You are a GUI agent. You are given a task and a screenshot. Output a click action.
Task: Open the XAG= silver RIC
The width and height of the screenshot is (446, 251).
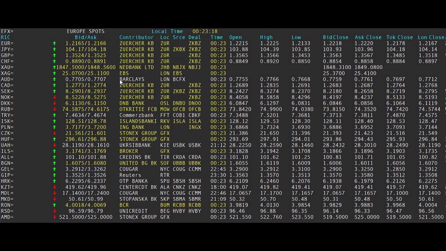[x=7, y=73]
